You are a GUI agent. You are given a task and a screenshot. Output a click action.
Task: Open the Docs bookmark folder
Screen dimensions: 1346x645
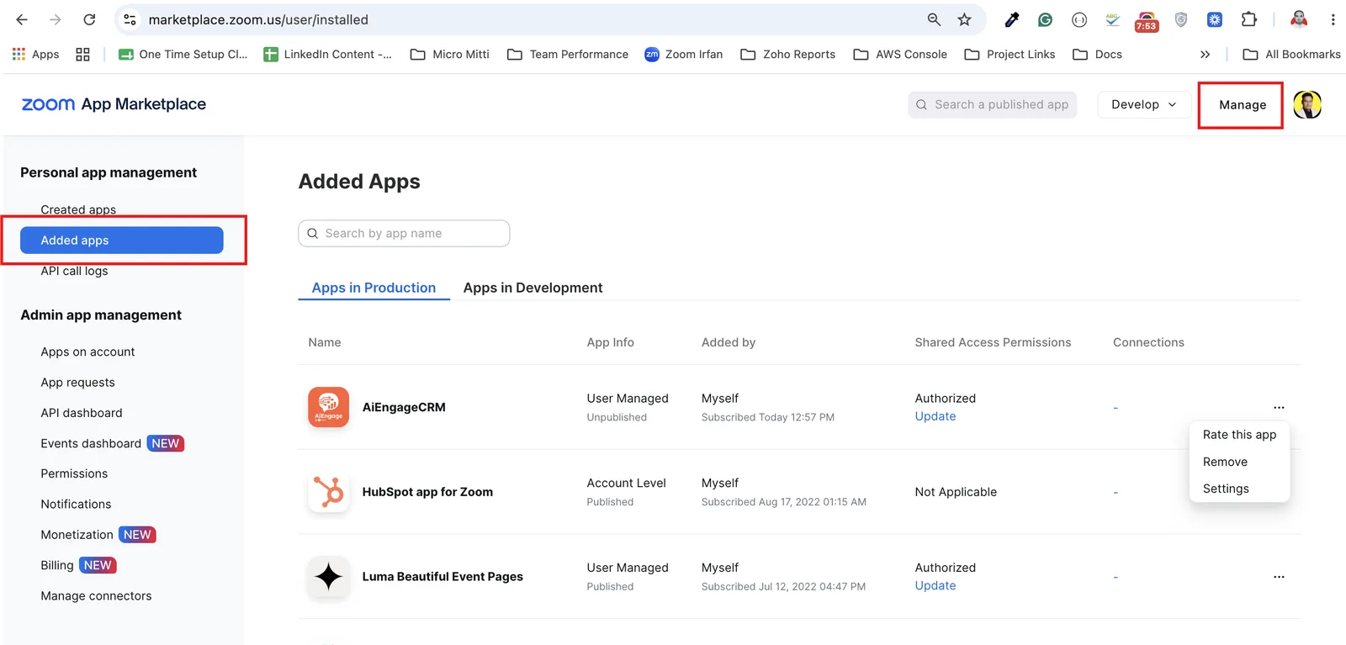(x=1098, y=54)
